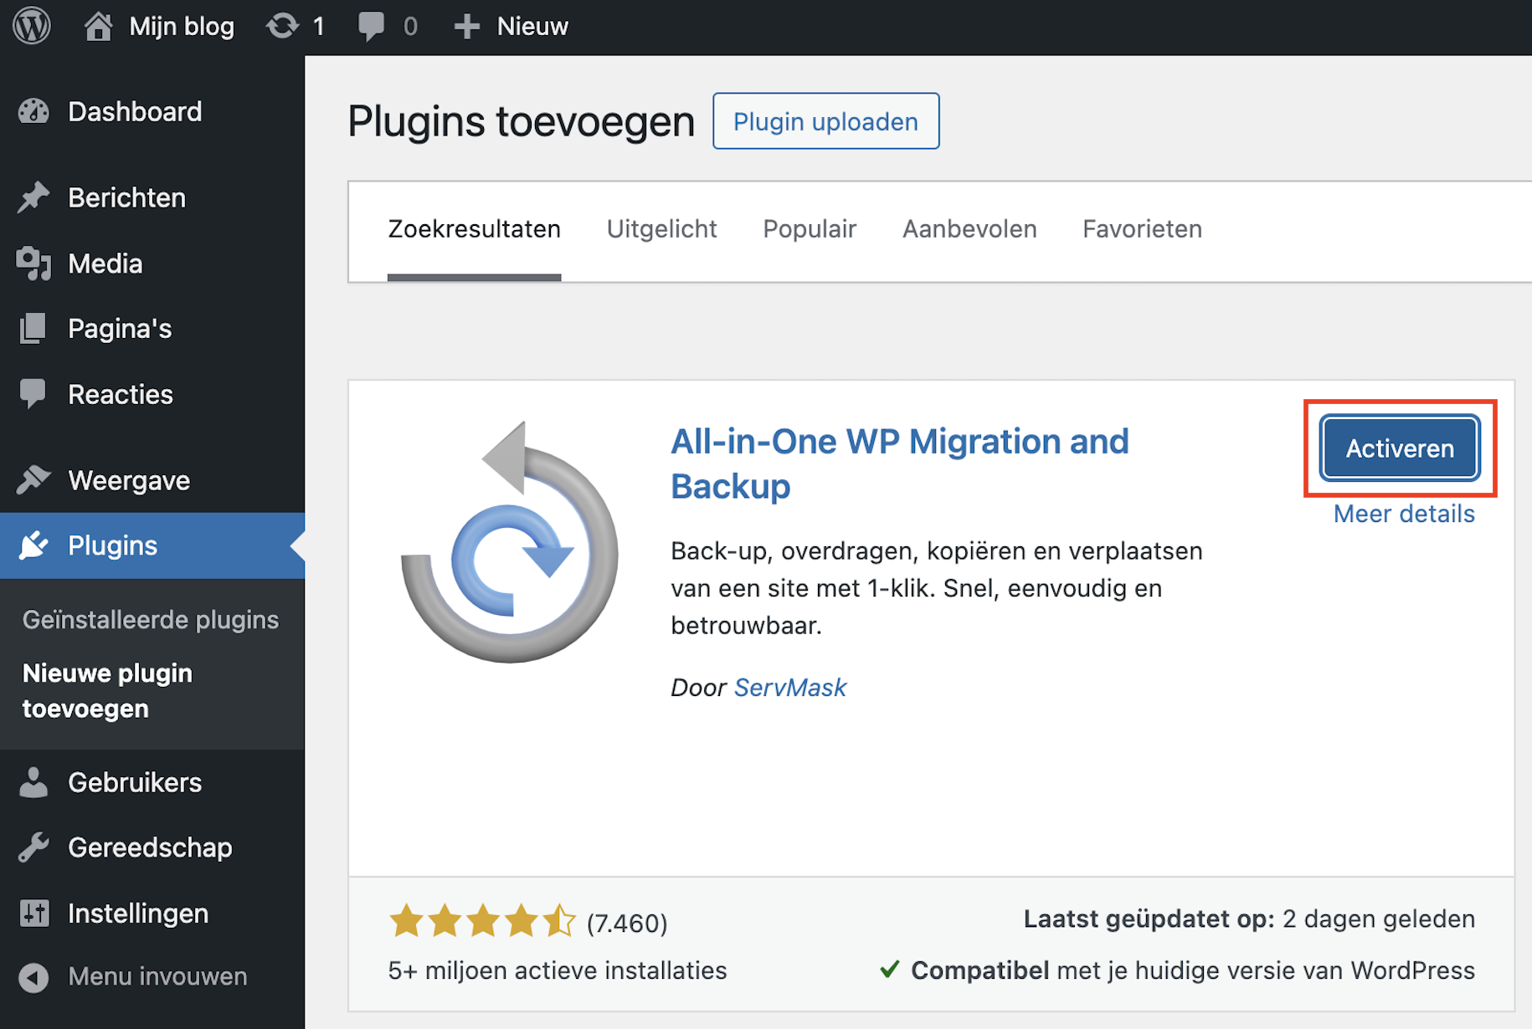Open the Meer details link
Viewport: 1532px width, 1029px height.
click(1403, 514)
